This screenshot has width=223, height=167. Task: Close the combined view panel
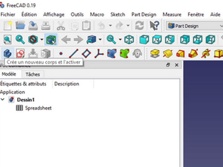coord(177,65)
